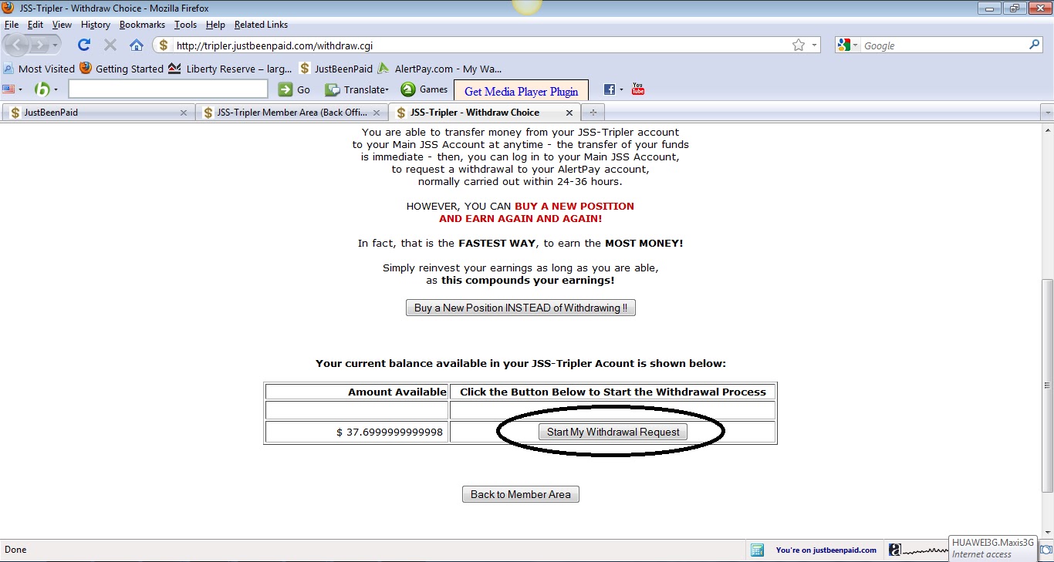Click the Games toolbar button
The image size is (1054, 562).
(424, 89)
